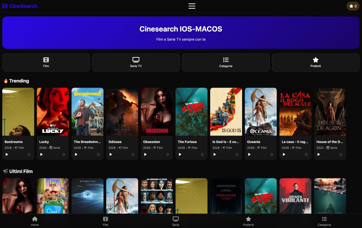Play The Furious in Trending row
Image resolution: width=362 pixels, height=228 pixels.
click(180, 154)
